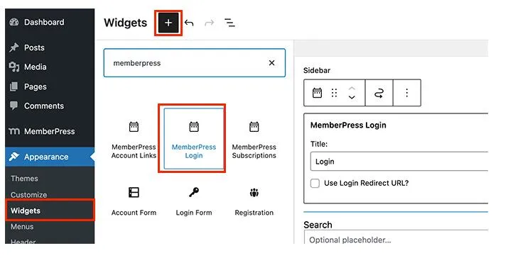Move widget down with the down chevron
Screen dimensions: 508x258
click(352, 97)
